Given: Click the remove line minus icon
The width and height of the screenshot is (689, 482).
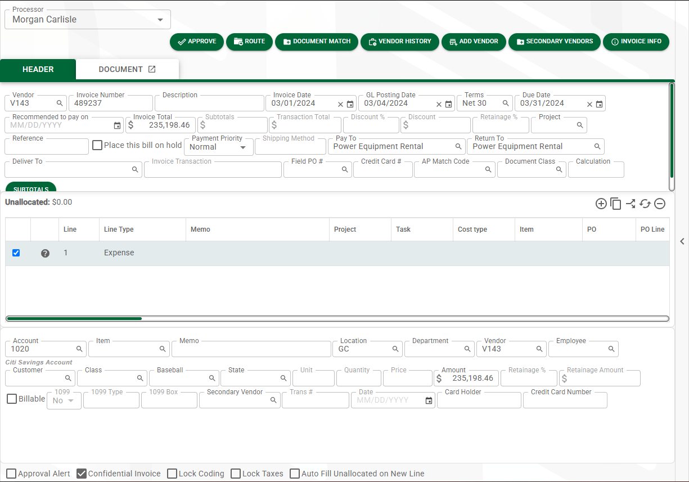Looking at the screenshot, I should (660, 204).
